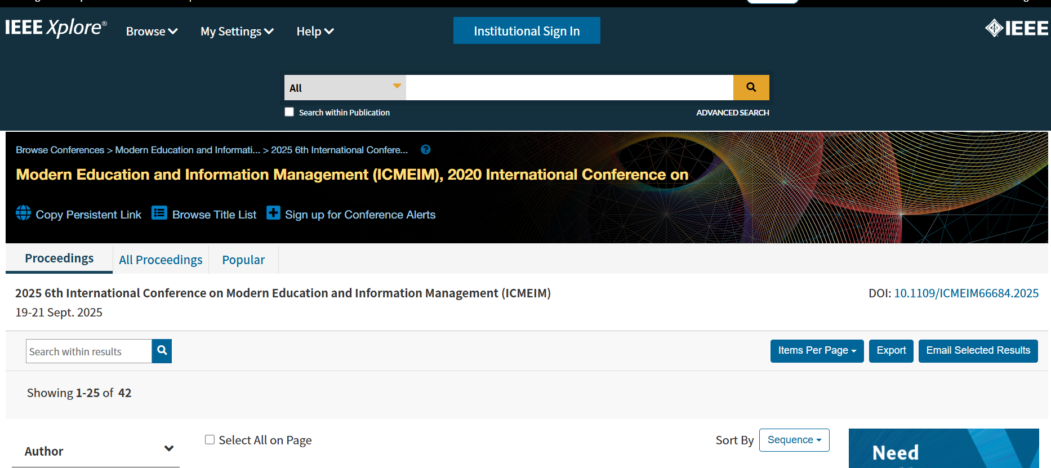Image resolution: width=1051 pixels, height=468 pixels.
Task: Click the IEEE Xplore logo
Action: pos(56,28)
